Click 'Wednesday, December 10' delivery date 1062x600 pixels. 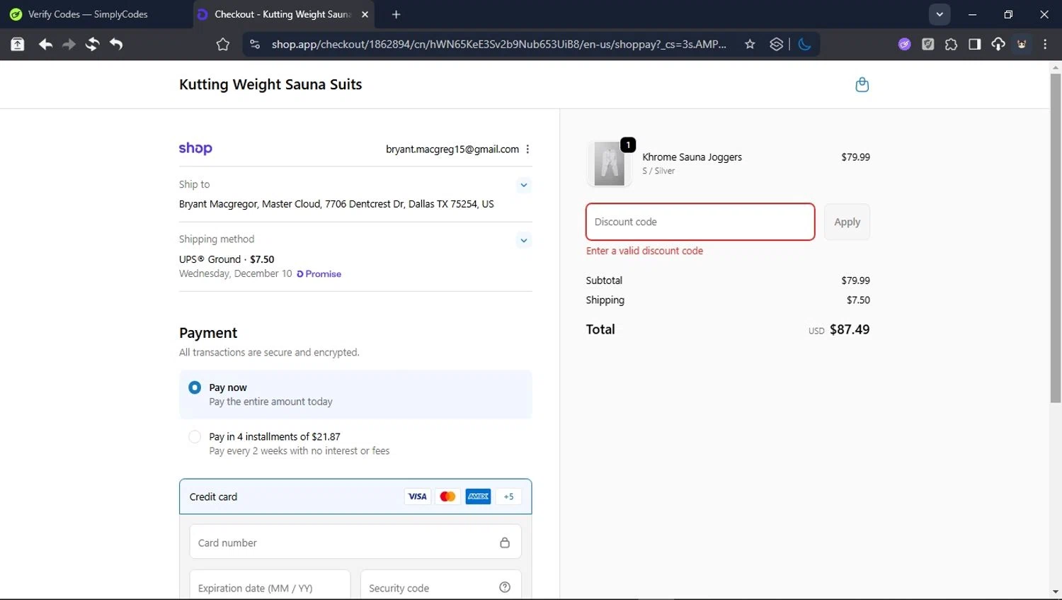coord(235,273)
